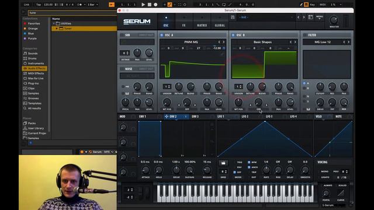Open the 1 Bar quantization dropdown

tap(93, 5)
